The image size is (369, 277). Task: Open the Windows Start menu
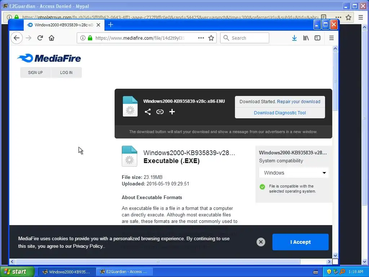pos(17,272)
